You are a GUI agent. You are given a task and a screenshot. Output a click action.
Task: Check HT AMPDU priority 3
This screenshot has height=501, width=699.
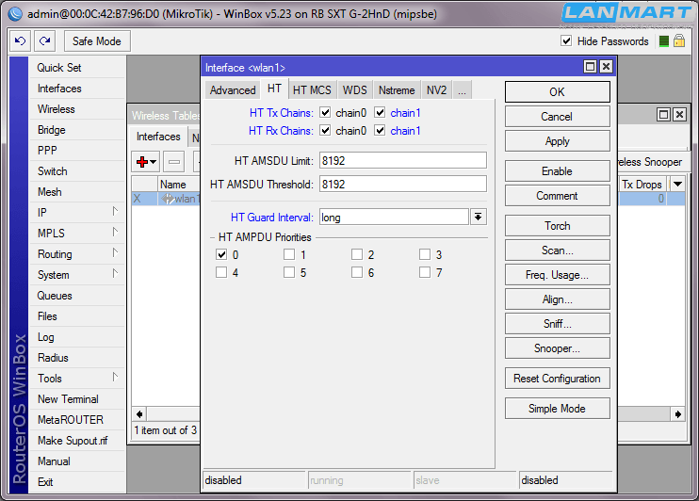point(425,254)
